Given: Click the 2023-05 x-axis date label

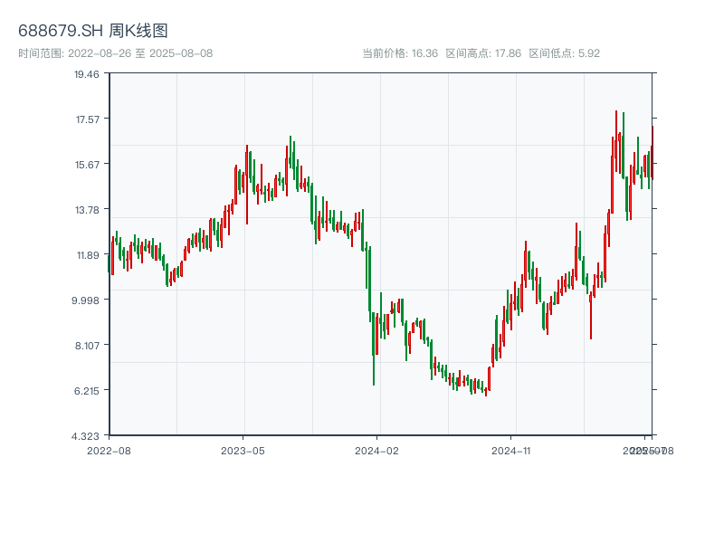Looking at the screenshot, I should point(243,450).
